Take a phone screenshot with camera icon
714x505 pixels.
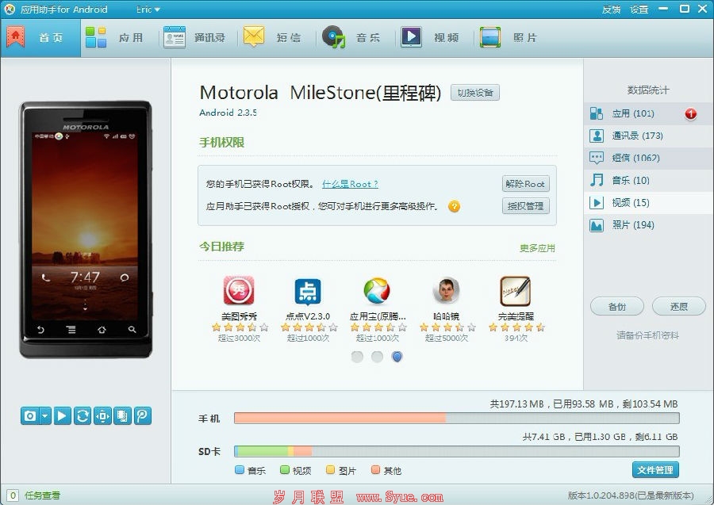30,416
